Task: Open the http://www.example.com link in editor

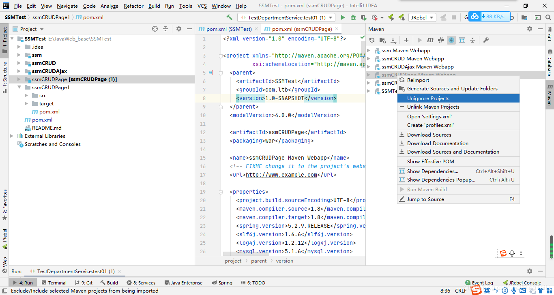Action: coord(281,175)
